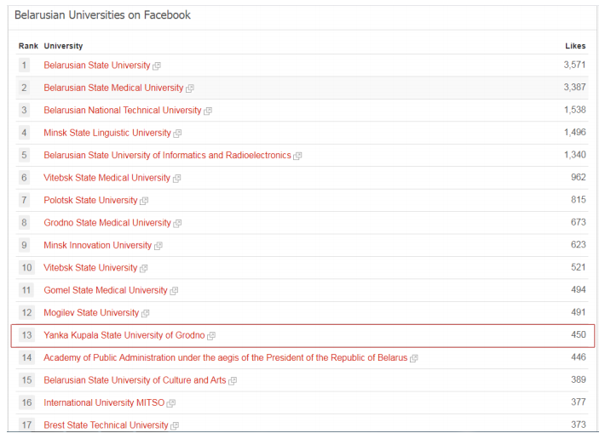Click the rank 1 number badge
This screenshot has width=605, height=439.
[24, 65]
